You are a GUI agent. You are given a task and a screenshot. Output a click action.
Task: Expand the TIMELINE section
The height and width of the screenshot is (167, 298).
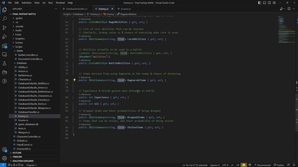pyautogui.click(x=17, y=157)
